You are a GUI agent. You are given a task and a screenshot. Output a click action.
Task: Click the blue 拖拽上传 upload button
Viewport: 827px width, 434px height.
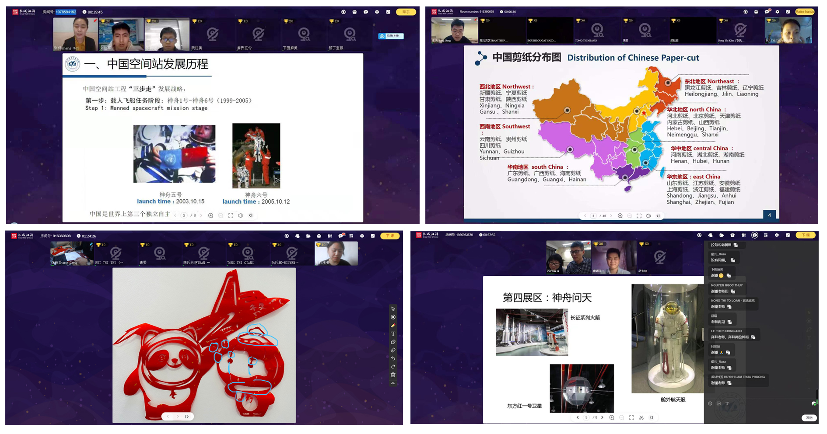pyautogui.click(x=391, y=36)
